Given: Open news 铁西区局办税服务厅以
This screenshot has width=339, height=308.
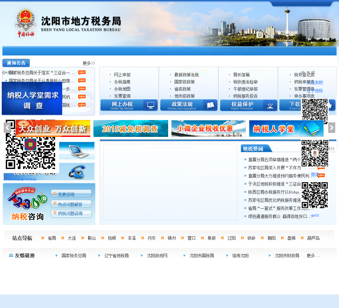Looking at the screenshot, I should [274, 192].
